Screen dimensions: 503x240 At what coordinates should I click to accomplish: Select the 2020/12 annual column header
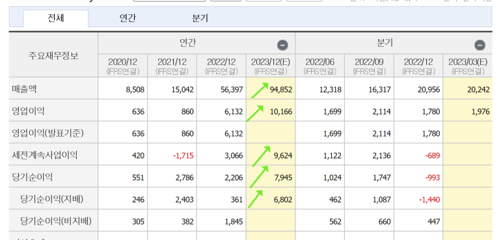click(123, 66)
